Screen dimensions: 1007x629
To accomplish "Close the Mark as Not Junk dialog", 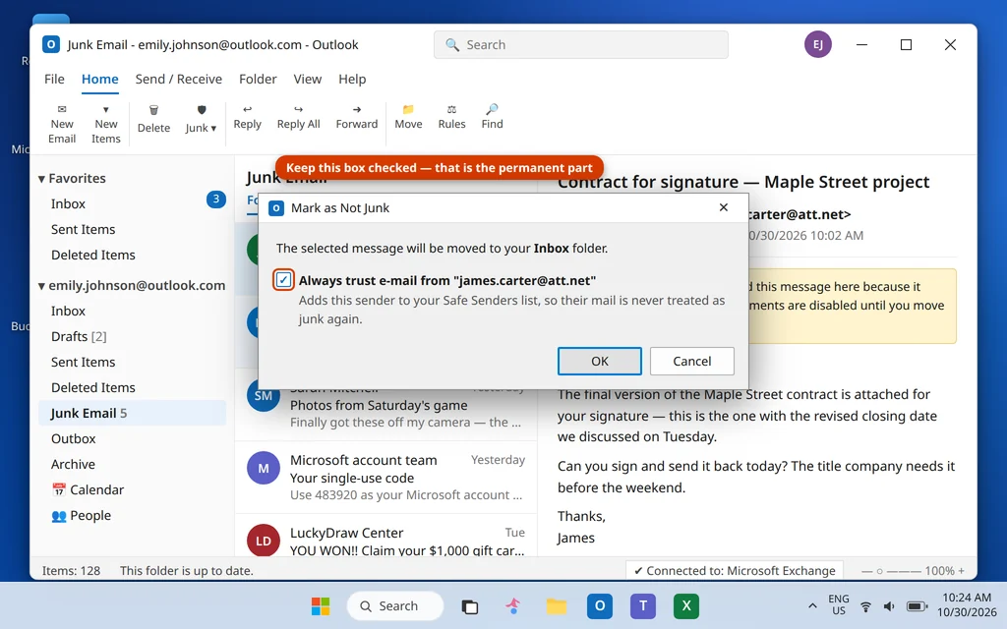I will 723,207.
